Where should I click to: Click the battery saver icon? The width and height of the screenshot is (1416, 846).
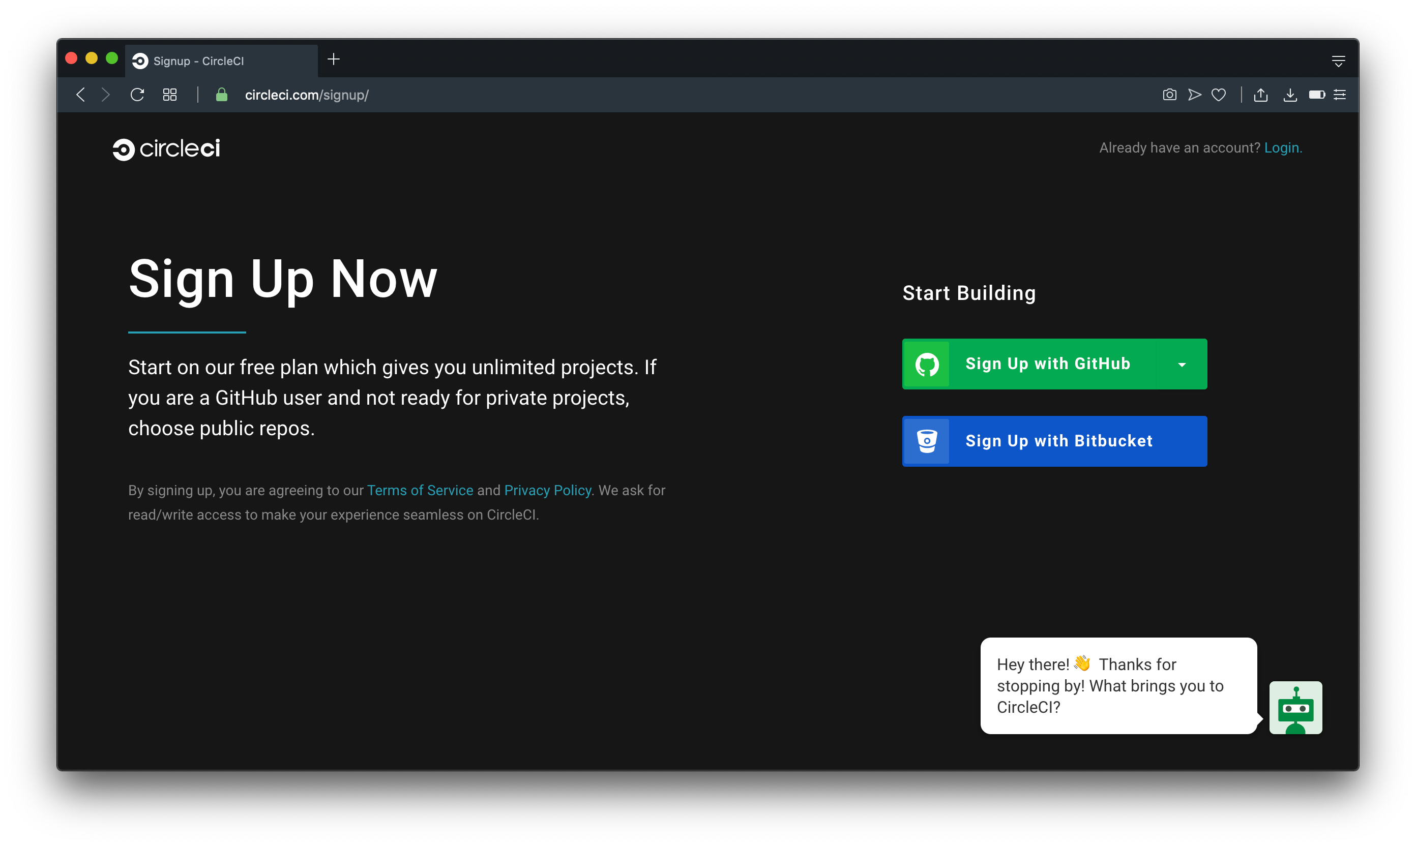1317,95
